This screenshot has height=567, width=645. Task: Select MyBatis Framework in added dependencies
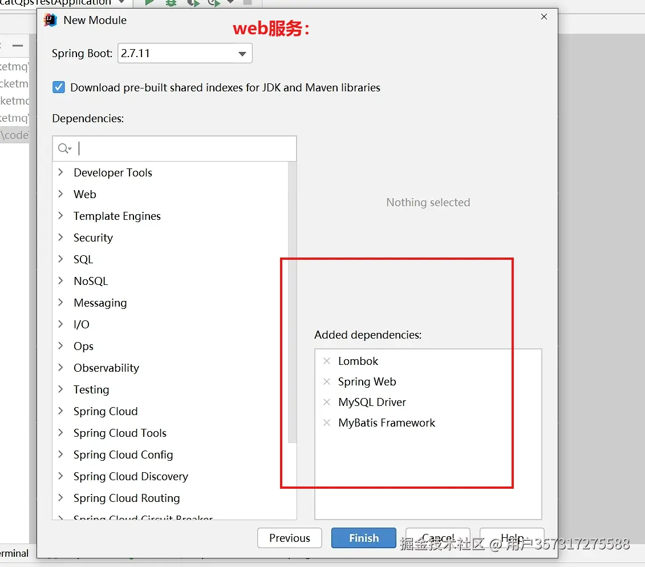click(x=387, y=423)
